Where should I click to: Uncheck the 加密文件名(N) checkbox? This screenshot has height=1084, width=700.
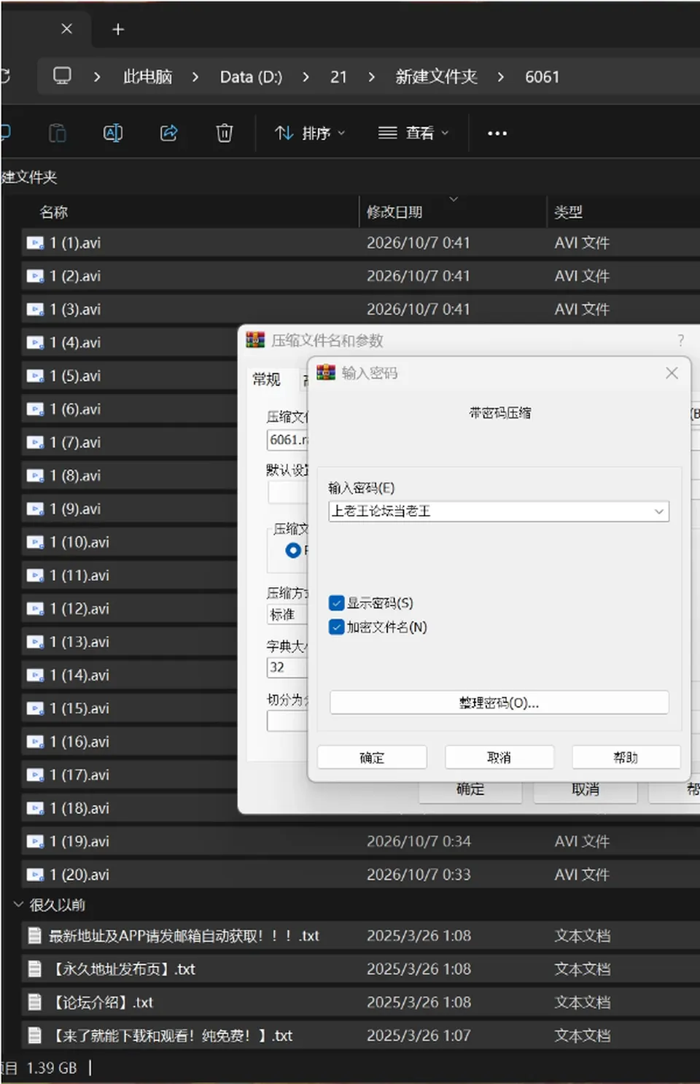(336, 627)
